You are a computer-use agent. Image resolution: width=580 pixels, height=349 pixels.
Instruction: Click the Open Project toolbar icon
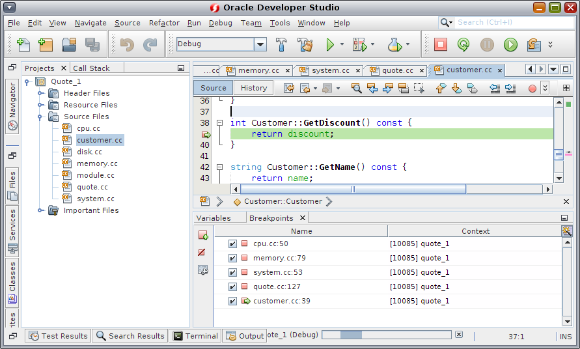pos(69,44)
